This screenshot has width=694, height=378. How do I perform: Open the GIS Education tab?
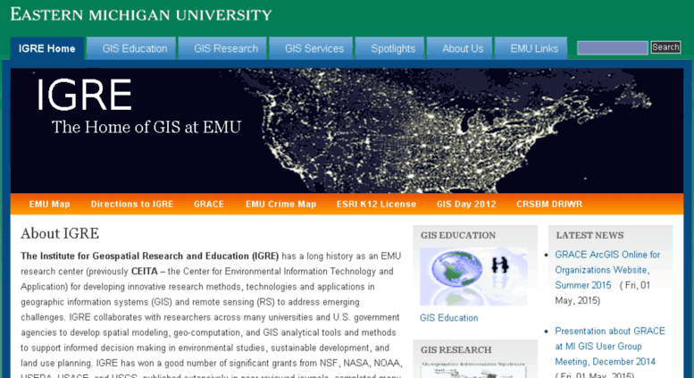pyautogui.click(x=132, y=48)
